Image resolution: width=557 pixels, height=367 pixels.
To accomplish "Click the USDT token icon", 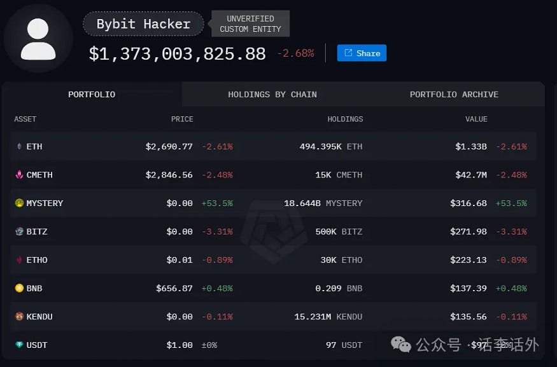I will tap(19, 345).
